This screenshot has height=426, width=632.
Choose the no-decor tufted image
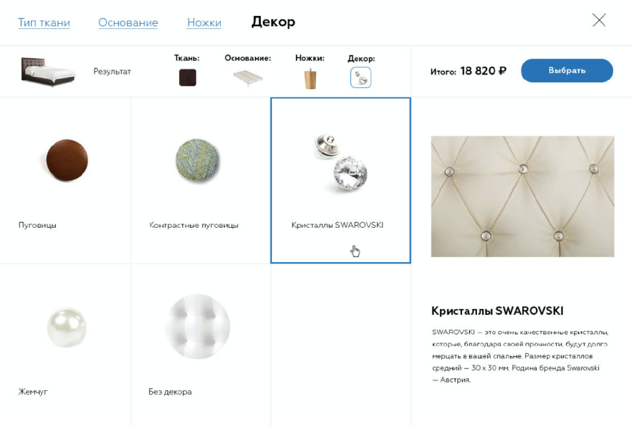(x=197, y=327)
